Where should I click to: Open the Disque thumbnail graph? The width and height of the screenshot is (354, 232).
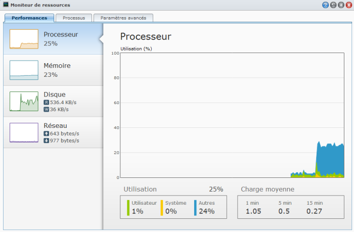click(x=24, y=102)
